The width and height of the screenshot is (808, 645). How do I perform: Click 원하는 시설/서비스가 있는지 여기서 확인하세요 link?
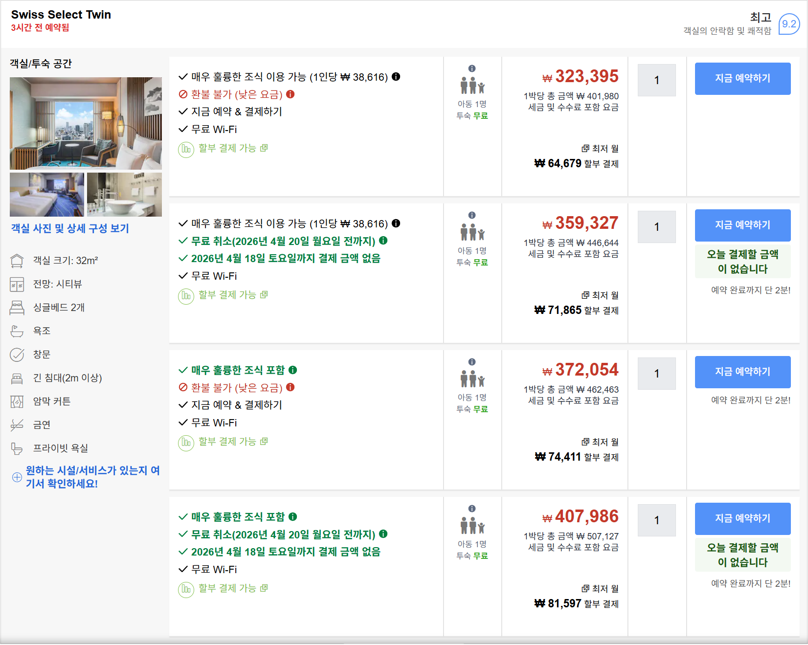[92, 477]
